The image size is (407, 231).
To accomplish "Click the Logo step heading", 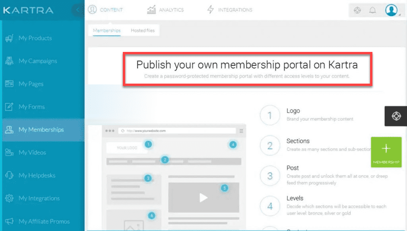I will (x=293, y=111).
